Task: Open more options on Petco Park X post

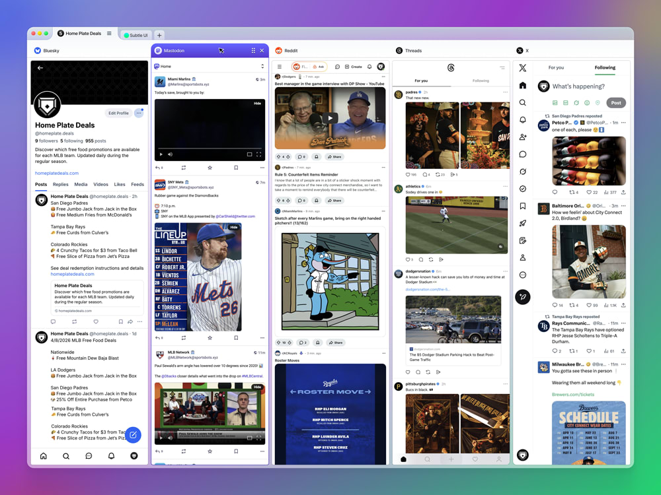Action: pos(623,123)
